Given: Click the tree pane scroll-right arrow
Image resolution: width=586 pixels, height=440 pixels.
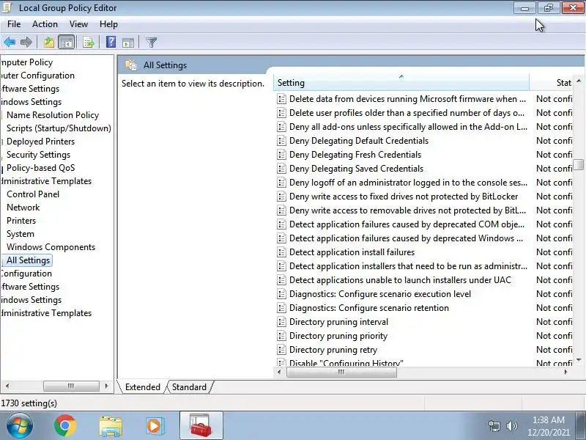Looking at the screenshot, I should [107, 386].
